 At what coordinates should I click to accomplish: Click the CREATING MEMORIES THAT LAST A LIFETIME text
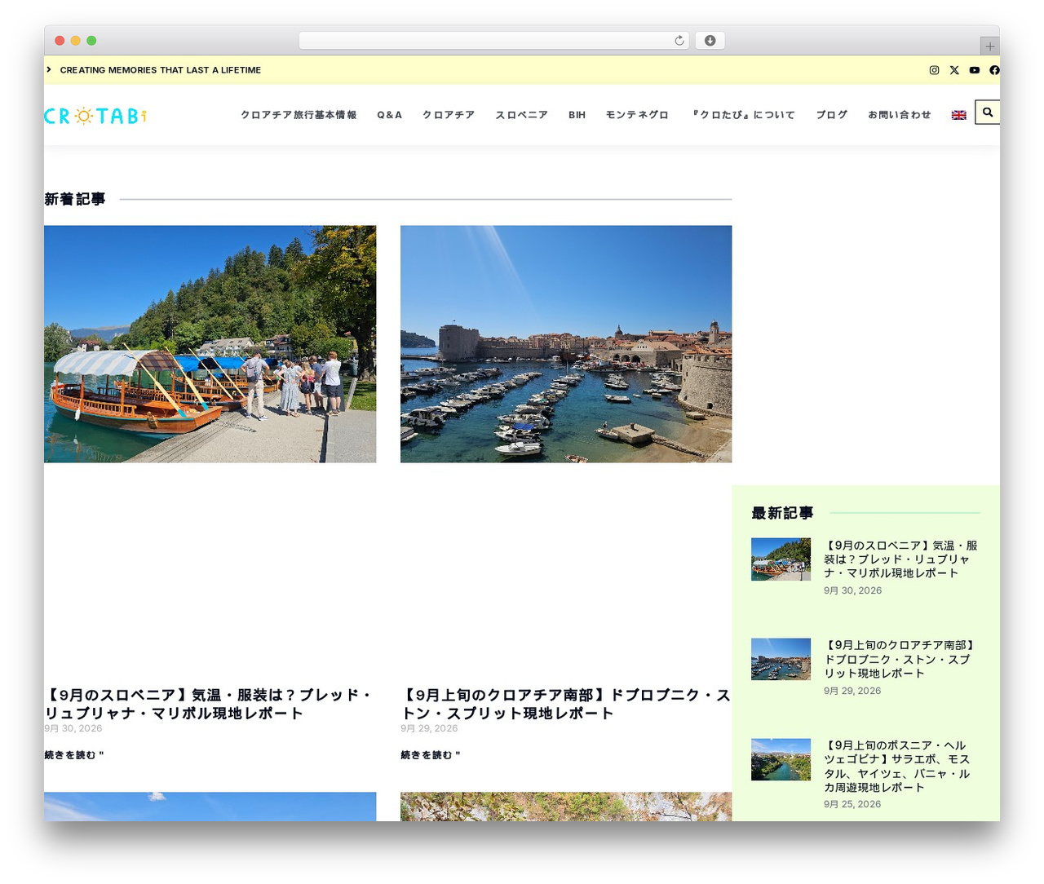161,70
